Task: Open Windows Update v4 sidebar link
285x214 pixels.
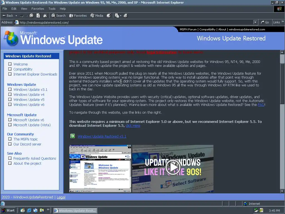Action: coord(29,95)
